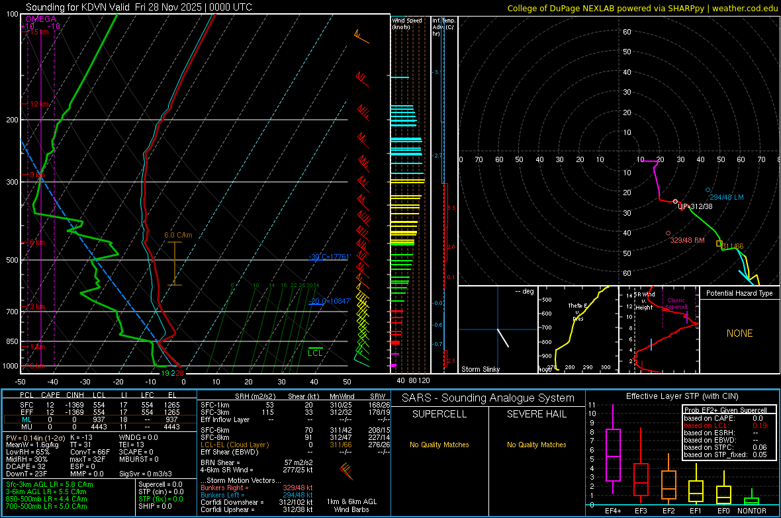Click the Inf. Temp. Adv. panel header

click(x=443, y=27)
